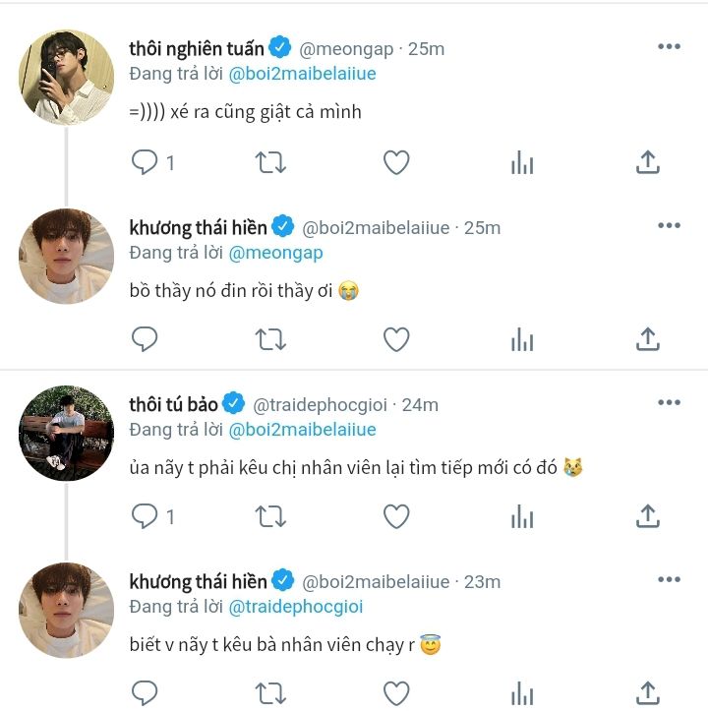Retweet thôi tú bảo's tweet

point(270,515)
